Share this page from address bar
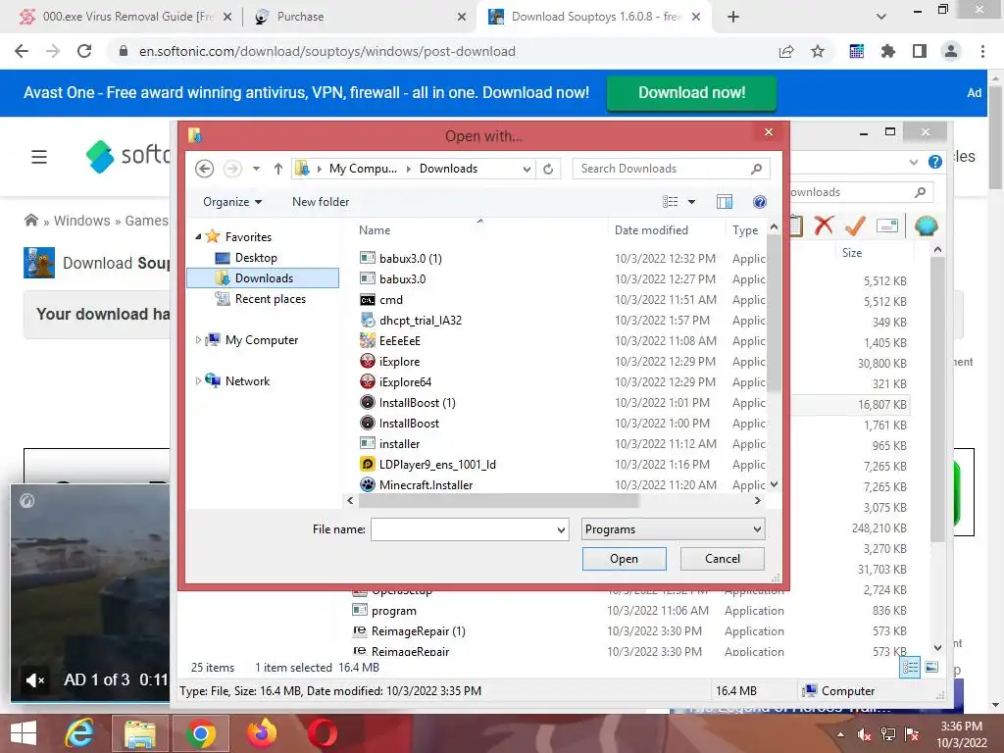This screenshot has height=753, width=1004. coord(786,51)
